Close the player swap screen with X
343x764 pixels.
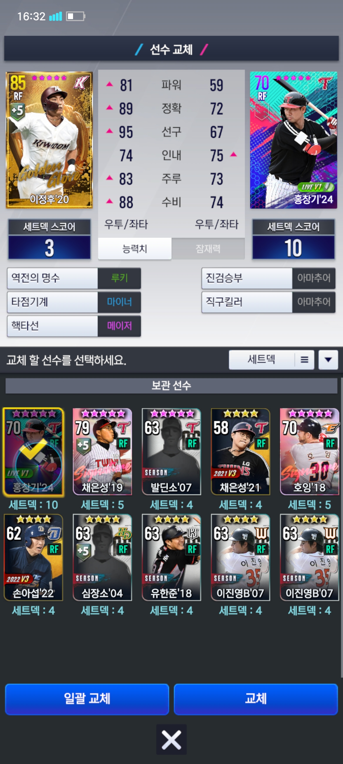coord(171,739)
